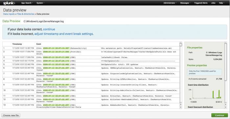Click timestamp 7/13/09 10:07:20.173 PM in row 4
230x119 pixels.
[23, 61]
